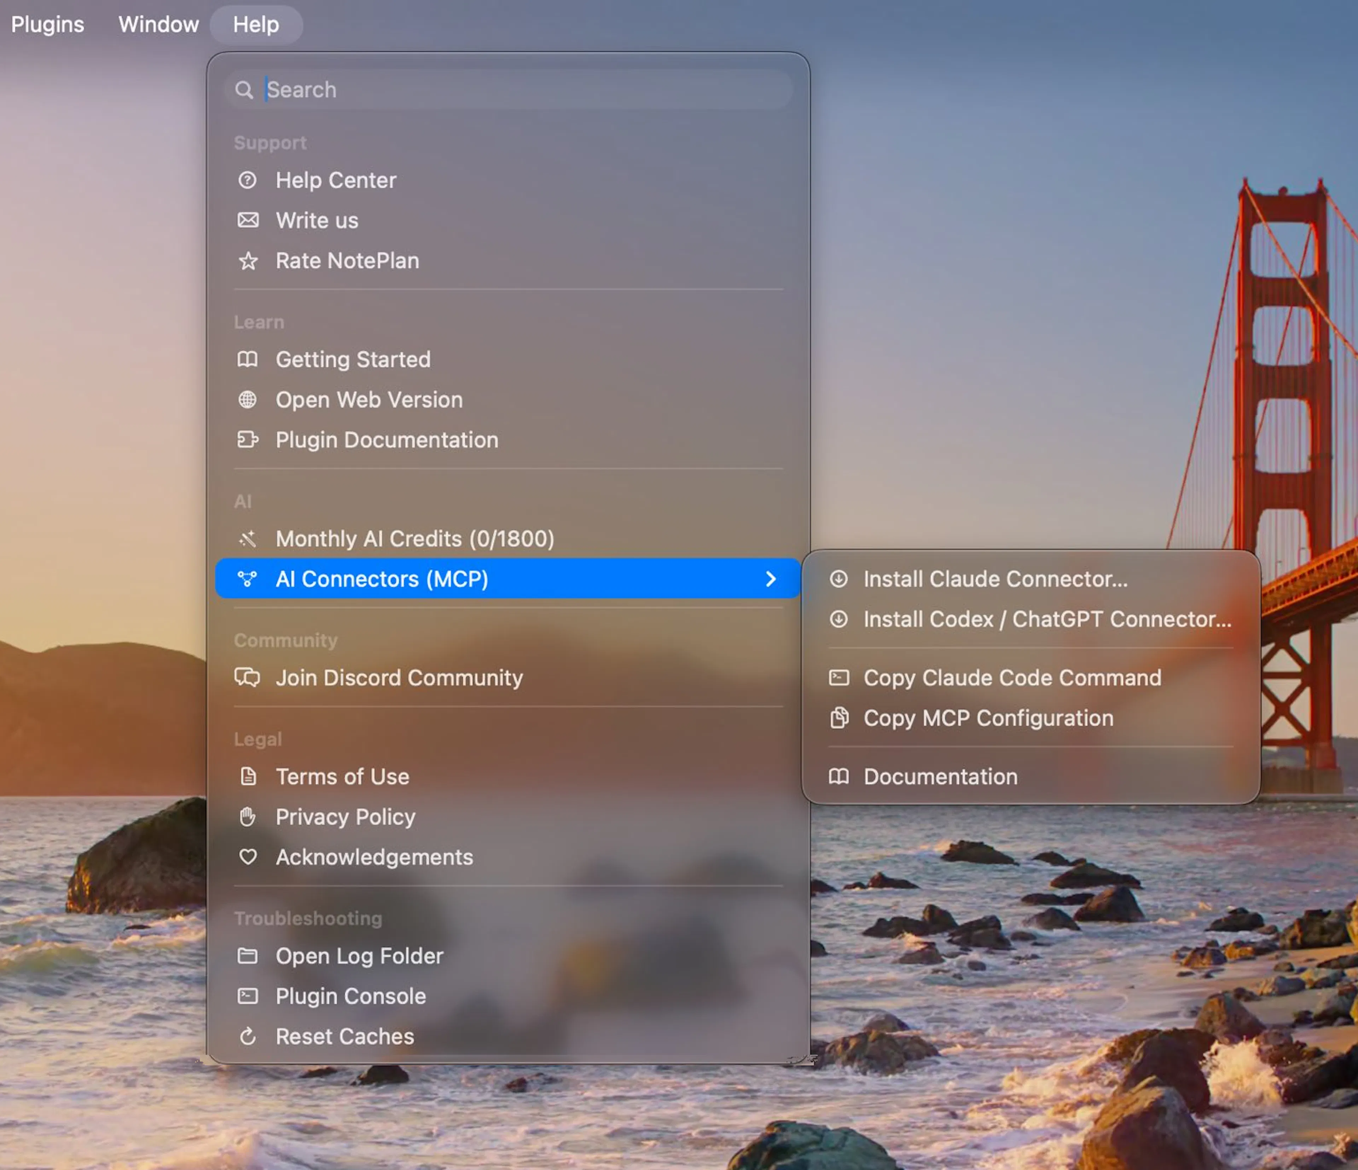Viewport: 1358px width, 1170px height.
Task: Choose Install Claude Connector… in submenu
Action: click(x=1031, y=578)
